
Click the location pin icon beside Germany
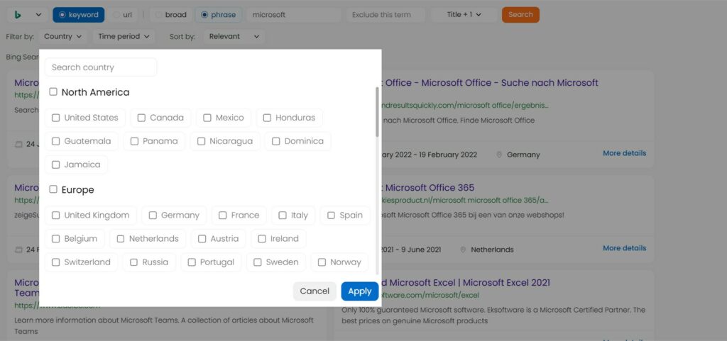[499, 155]
